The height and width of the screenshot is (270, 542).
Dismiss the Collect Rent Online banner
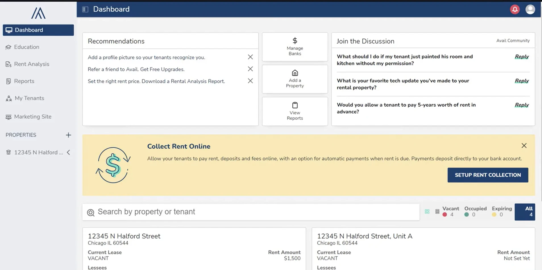(524, 145)
